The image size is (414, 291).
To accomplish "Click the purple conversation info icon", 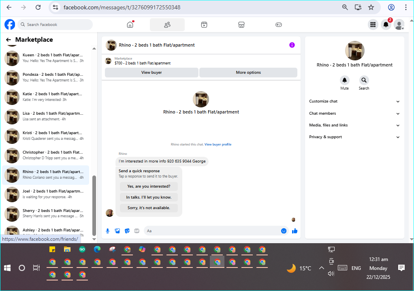I will point(292,45).
